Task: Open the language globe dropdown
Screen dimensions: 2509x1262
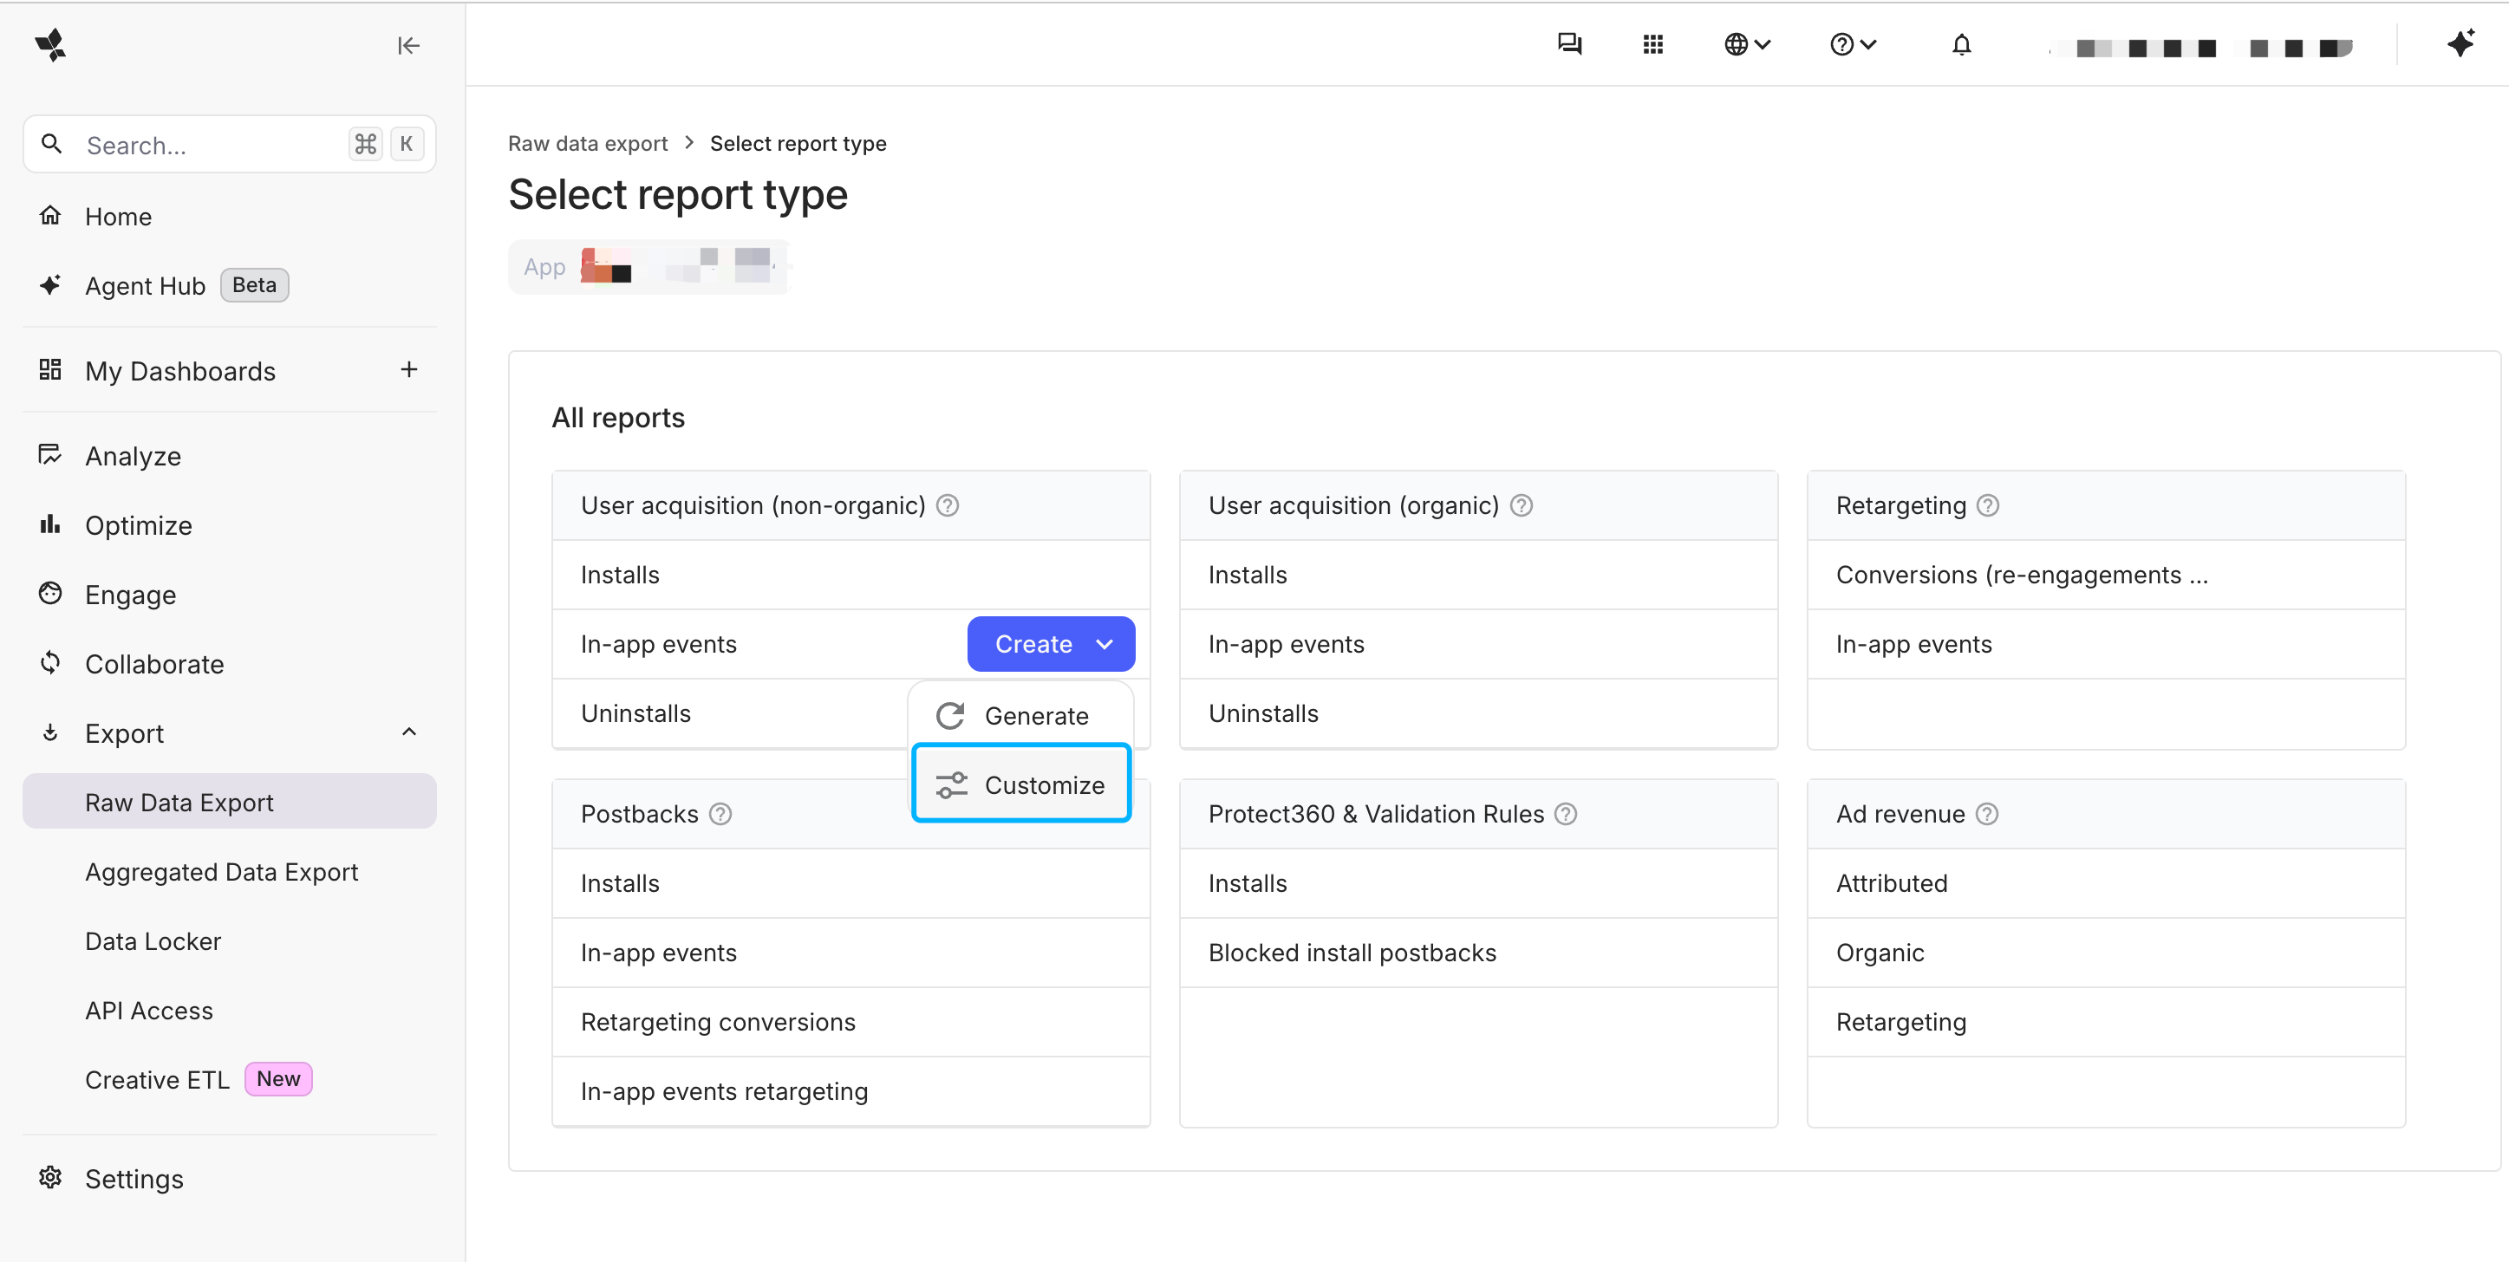Action: click(x=1746, y=45)
